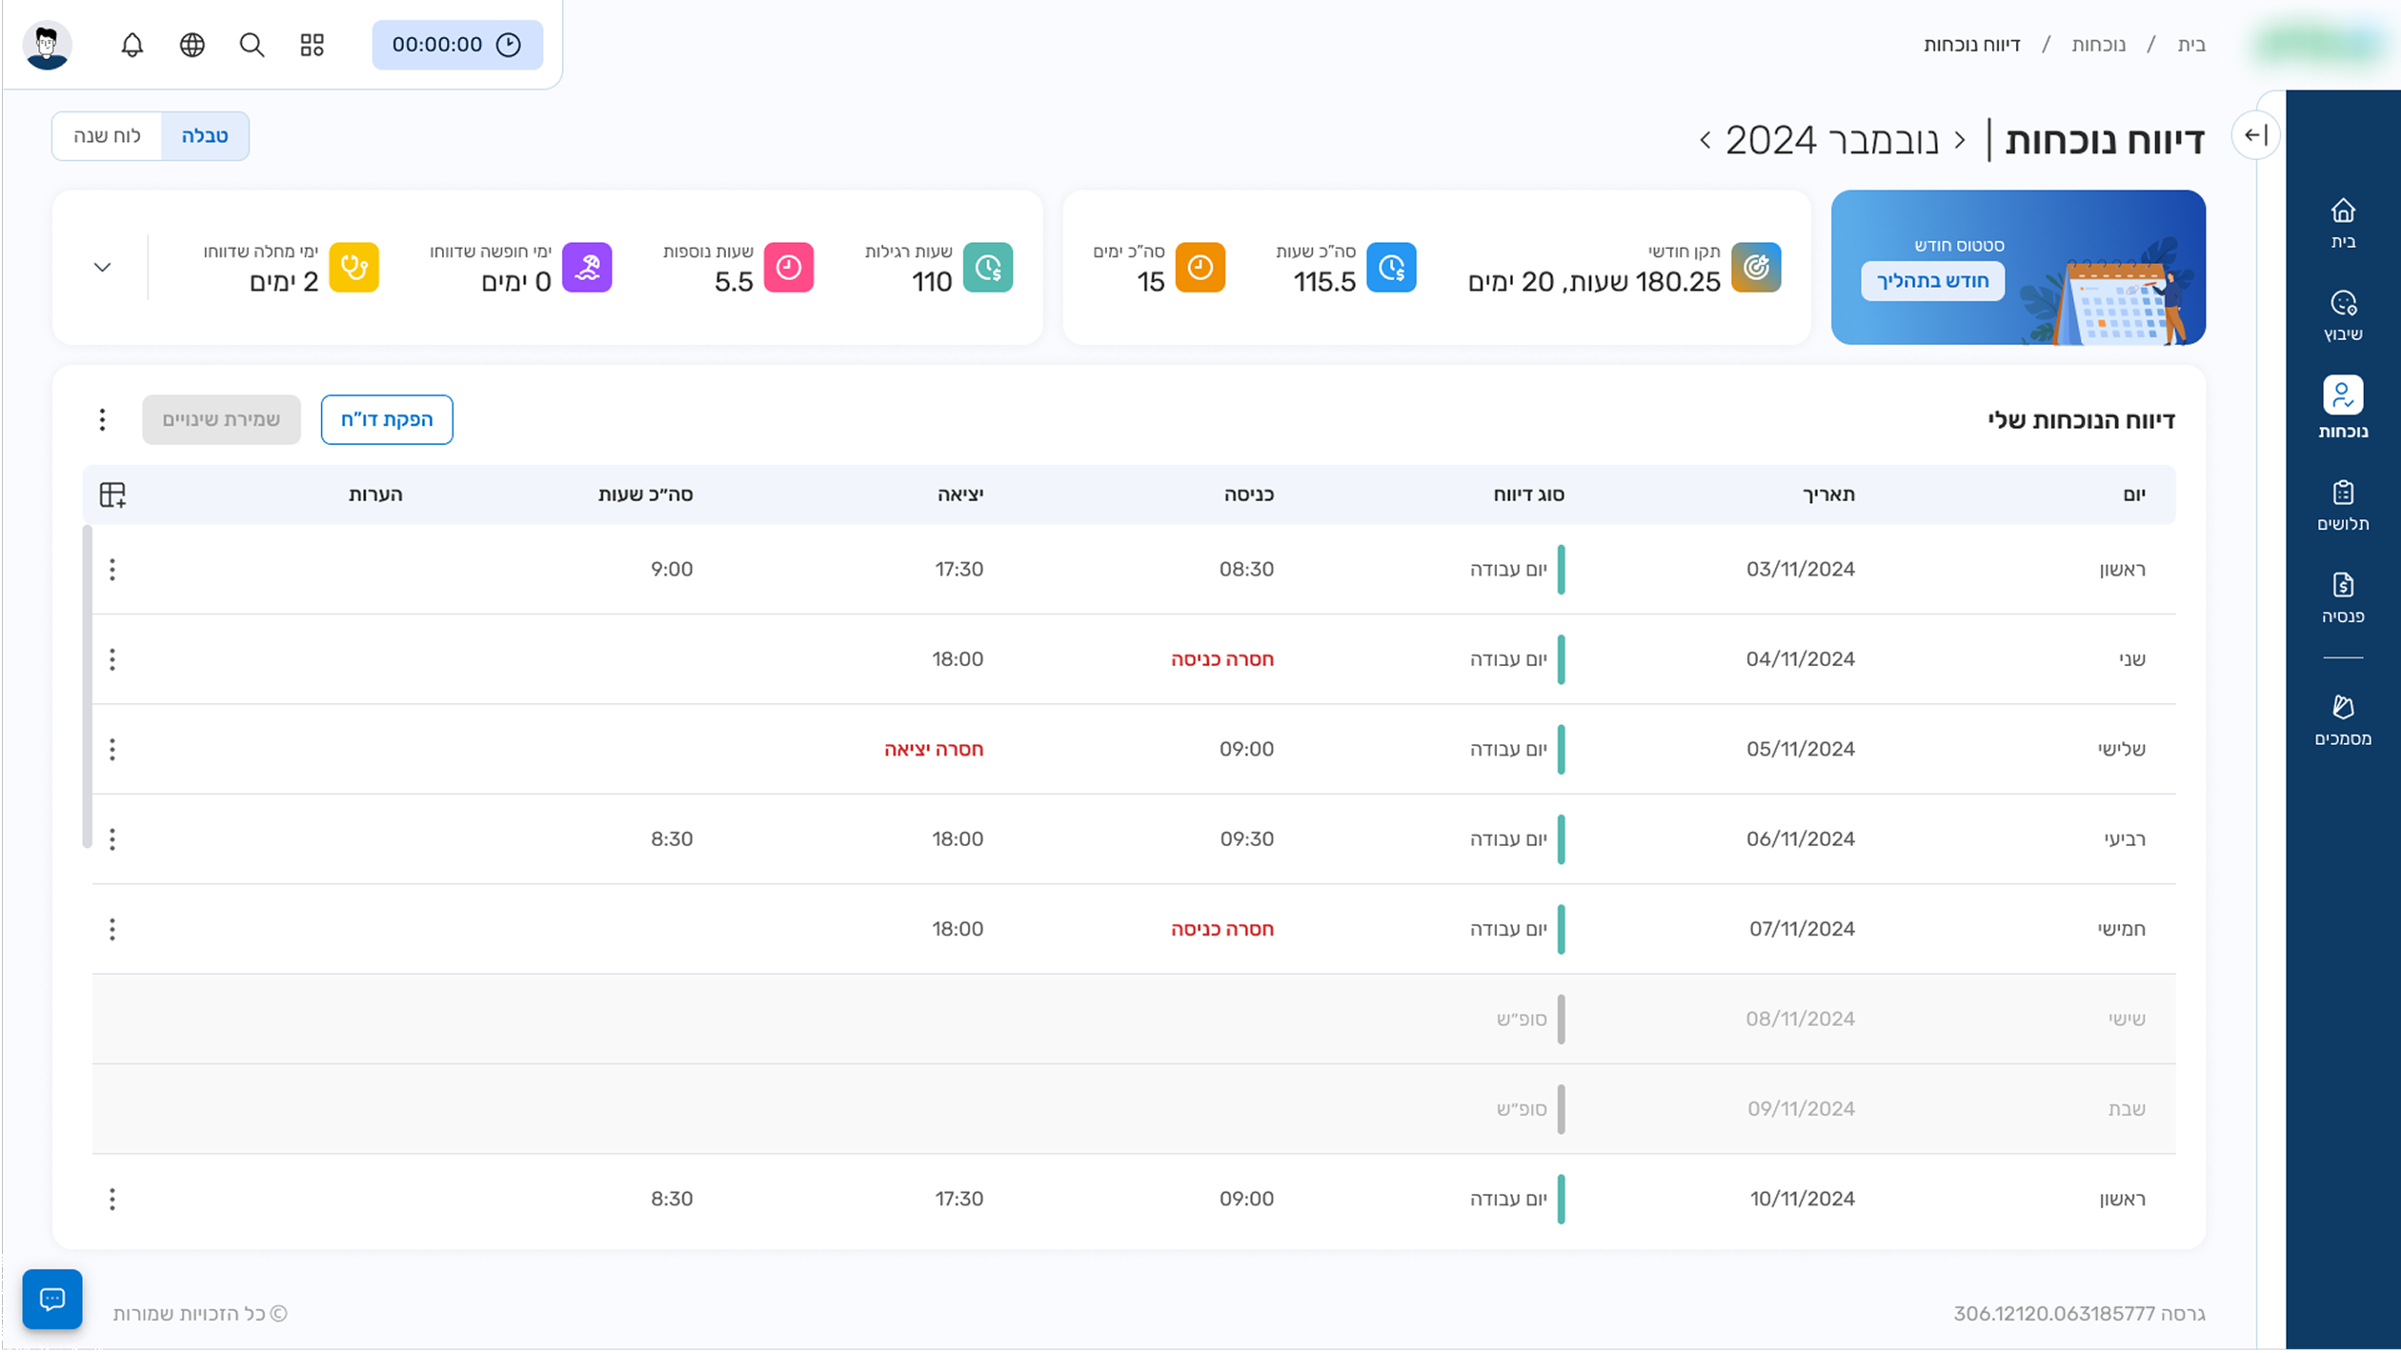
Task: Expand the summary stats chevron
Action: [103, 268]
